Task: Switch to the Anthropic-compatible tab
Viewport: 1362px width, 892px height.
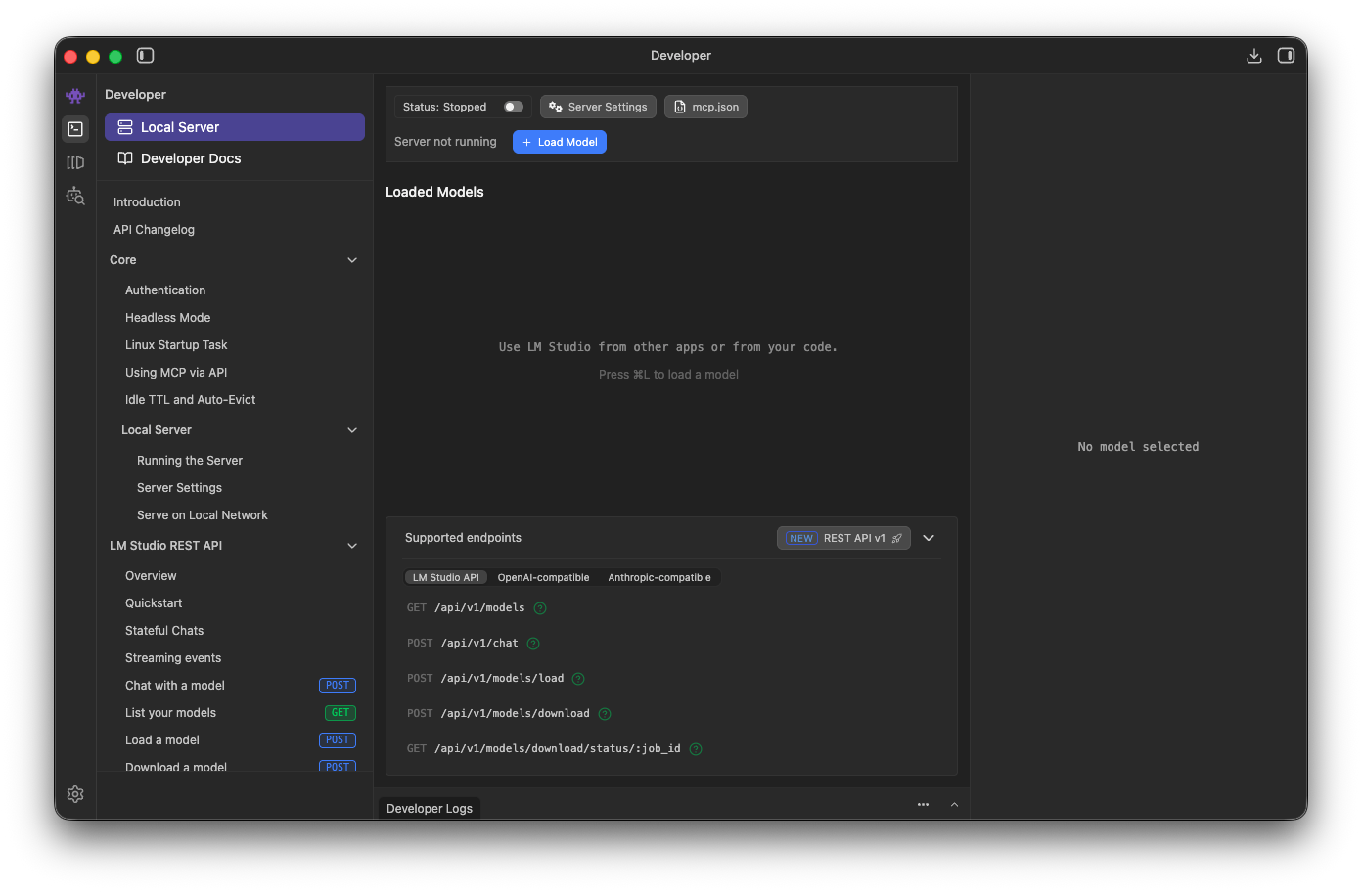Action: click(659, 577)
